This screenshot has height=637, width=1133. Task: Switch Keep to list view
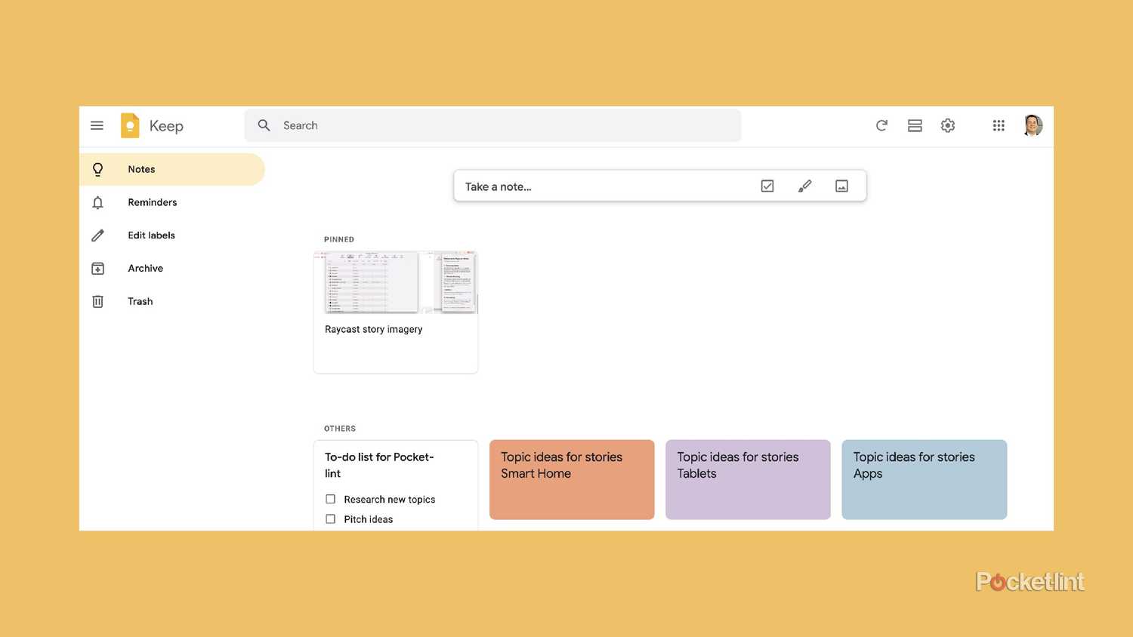[915, 125]
